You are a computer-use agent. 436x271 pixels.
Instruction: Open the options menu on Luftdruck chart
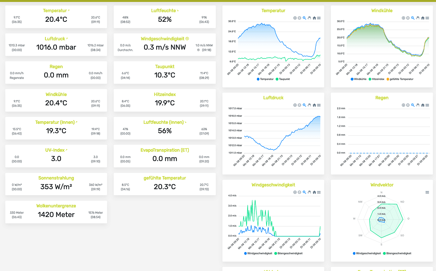pyautogui.click(x=319, y=105)
